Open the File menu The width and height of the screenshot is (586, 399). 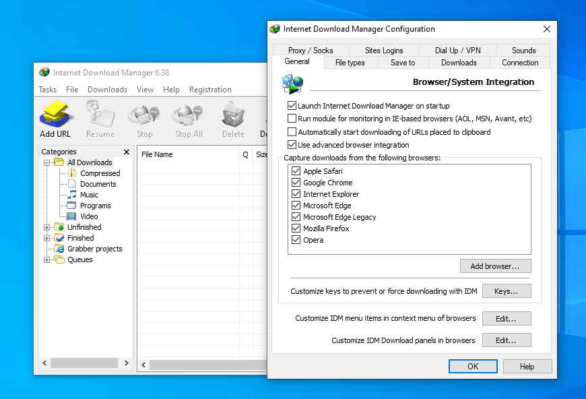click(x=72, y=90)
